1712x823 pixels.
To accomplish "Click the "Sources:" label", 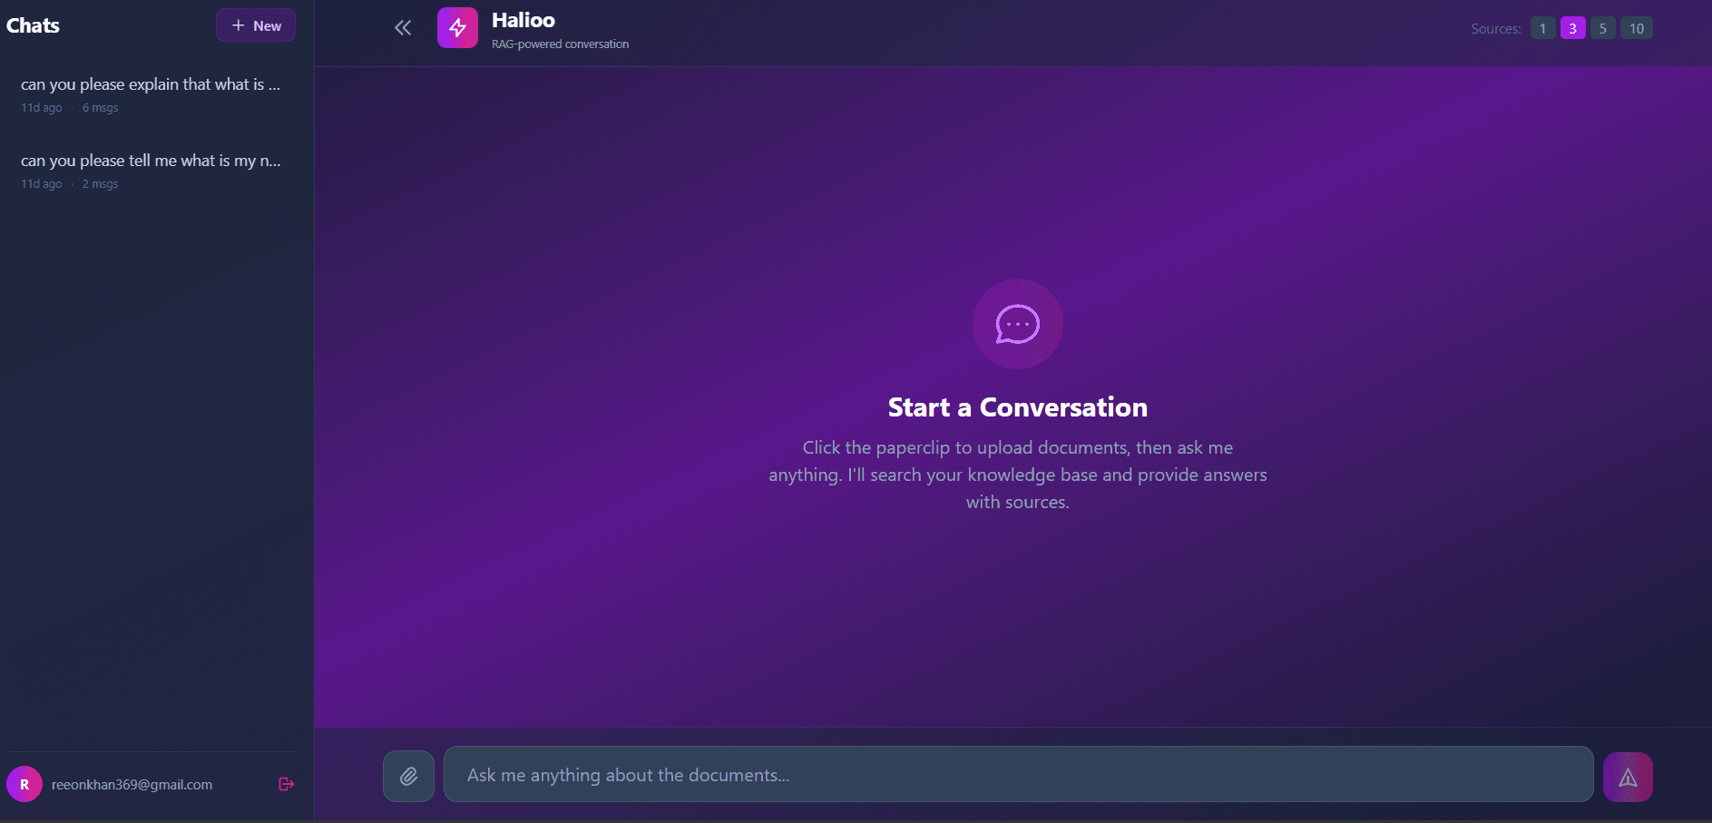I will [1496, 29].
